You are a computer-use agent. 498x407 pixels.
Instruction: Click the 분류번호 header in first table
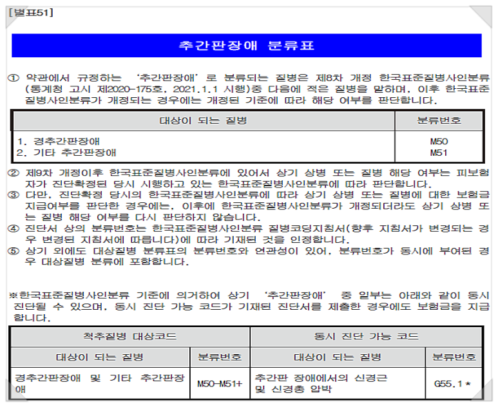coord(439,120)
